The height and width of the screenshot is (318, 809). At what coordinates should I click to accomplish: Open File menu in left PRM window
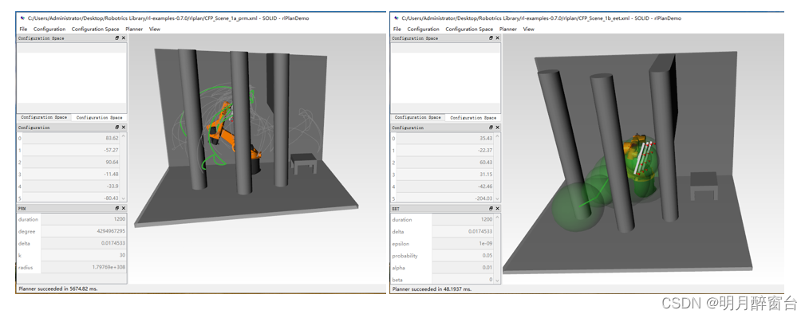(x=23, y=29)
